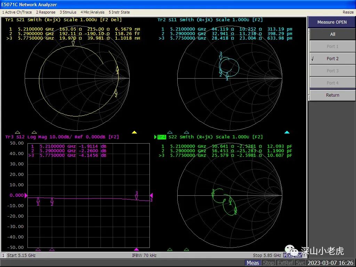This screenshot has width=356, height=267.
Task: Disable the checked Port 2 softkey
Action: click(332, 58)
